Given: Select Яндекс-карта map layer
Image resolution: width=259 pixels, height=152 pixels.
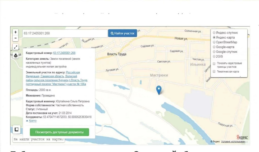Looking at the screenshot, I should pos(214,37).
